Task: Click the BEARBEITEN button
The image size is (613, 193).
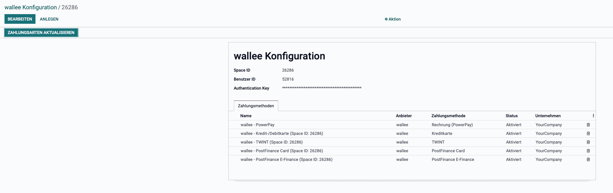Action: (x=20, y=19)
